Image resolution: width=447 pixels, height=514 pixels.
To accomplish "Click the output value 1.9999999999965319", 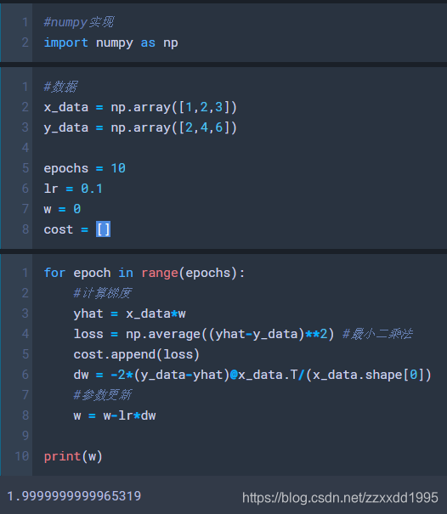I will 74,496.
